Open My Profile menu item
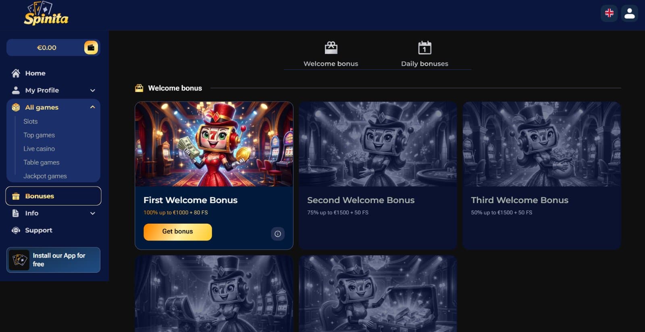 click(x=53, y=90)
